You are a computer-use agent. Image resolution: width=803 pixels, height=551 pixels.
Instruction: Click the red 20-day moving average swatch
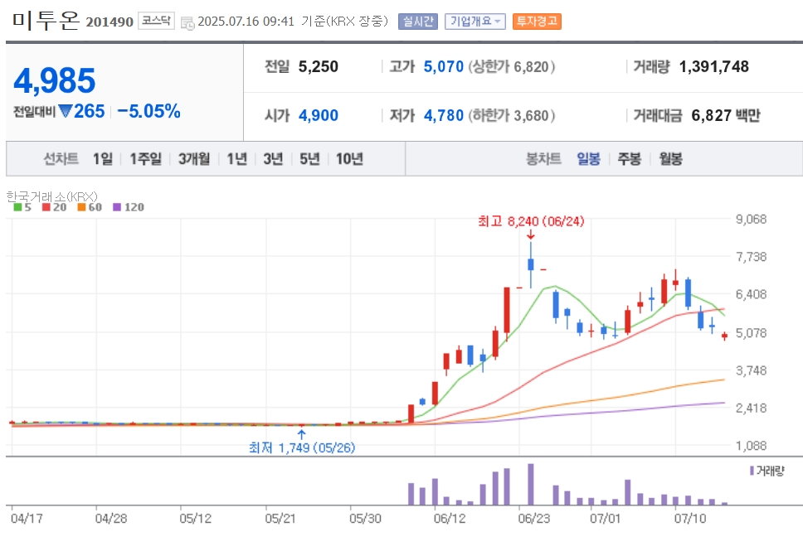[x=46, y=207]
